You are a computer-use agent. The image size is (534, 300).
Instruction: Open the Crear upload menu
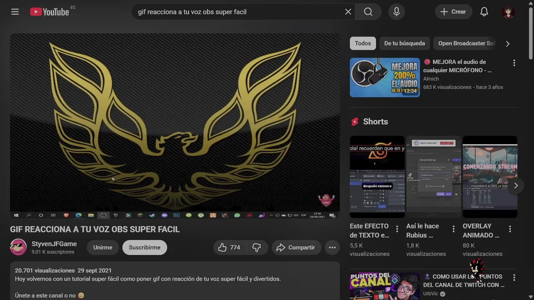point(453,12)
